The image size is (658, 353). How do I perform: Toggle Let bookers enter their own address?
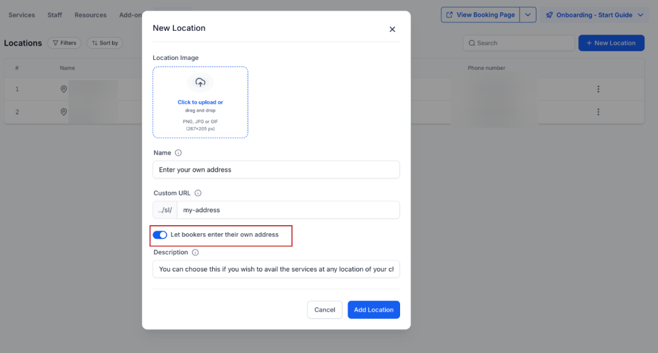pos(160,235)
